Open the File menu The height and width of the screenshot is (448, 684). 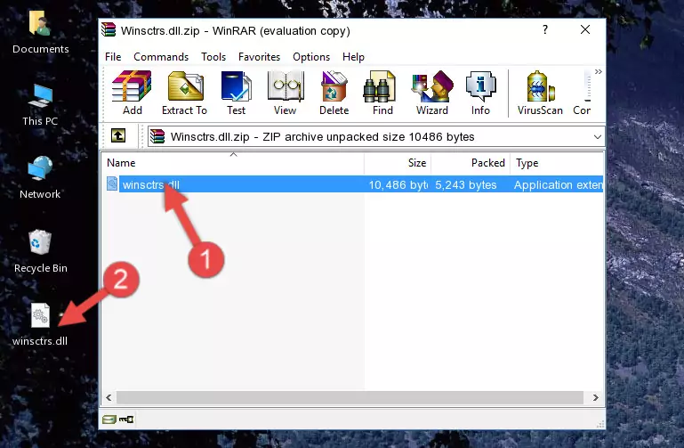[x=113, y=57]
